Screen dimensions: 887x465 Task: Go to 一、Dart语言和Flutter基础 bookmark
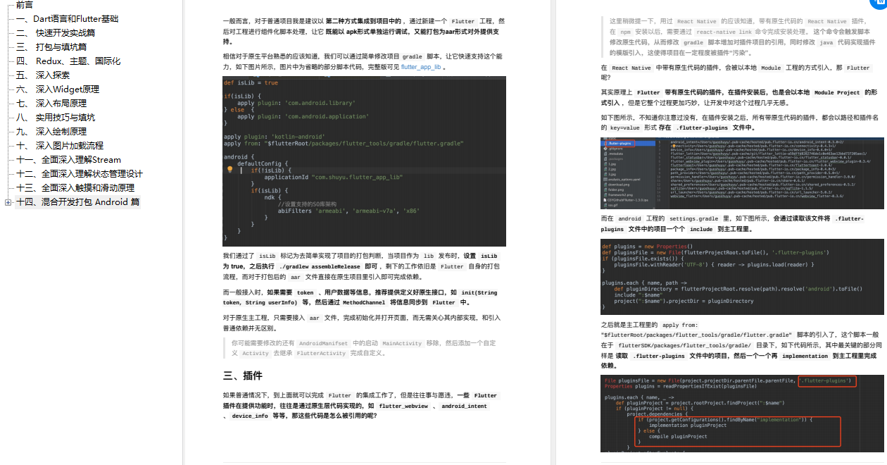point(68,19)
